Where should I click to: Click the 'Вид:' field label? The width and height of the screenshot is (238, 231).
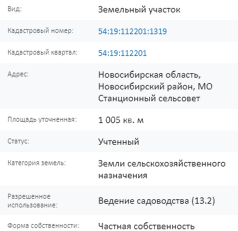14,9
